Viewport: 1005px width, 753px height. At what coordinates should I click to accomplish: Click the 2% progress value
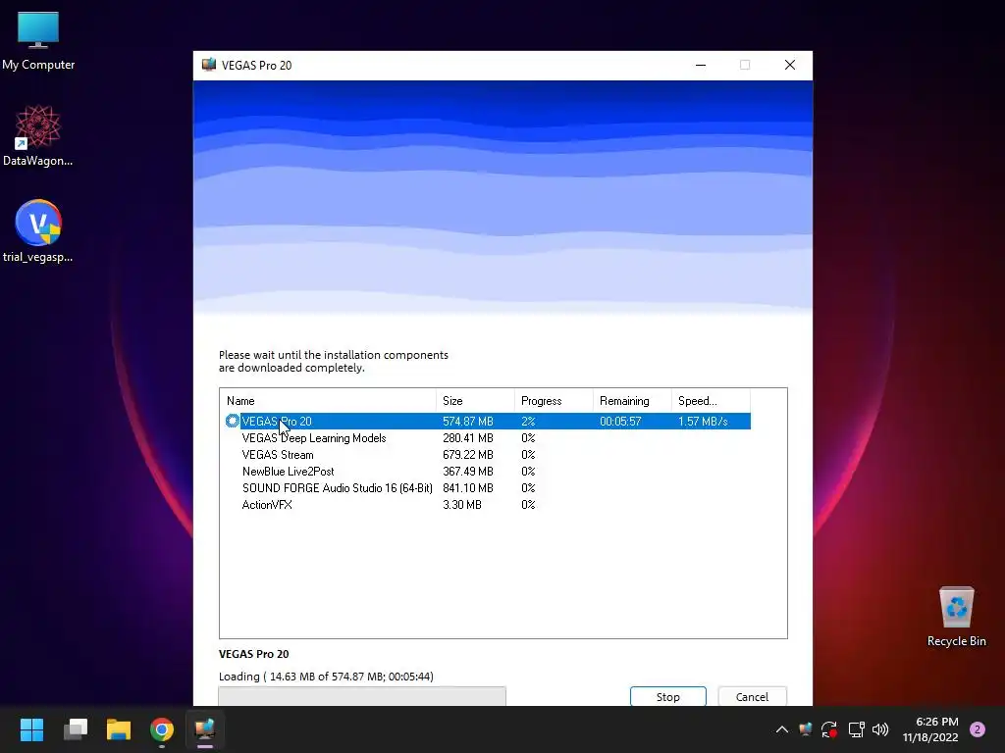coord(528,422)
